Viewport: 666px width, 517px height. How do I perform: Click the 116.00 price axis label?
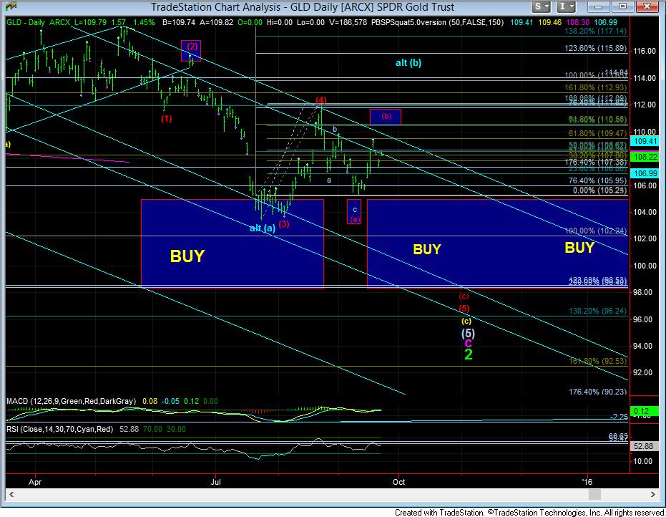click(x=645, y=52)
